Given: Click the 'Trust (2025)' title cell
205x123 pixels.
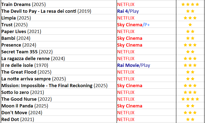Looking at the screenshot, I should (59, 25).
